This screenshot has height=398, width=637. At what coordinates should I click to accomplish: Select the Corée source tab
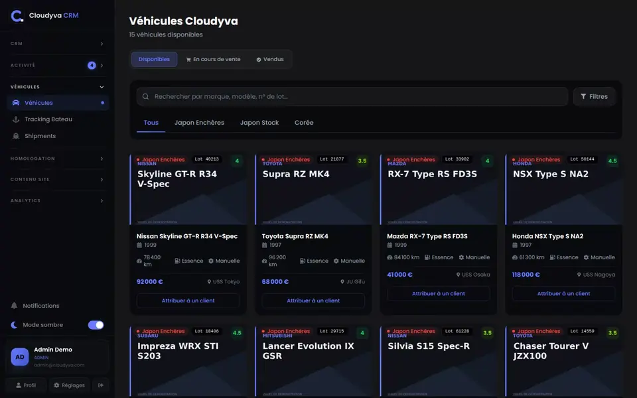304,123
